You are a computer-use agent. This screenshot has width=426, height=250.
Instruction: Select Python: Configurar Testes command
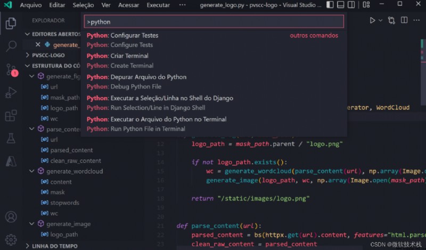(x=214, y=40)
